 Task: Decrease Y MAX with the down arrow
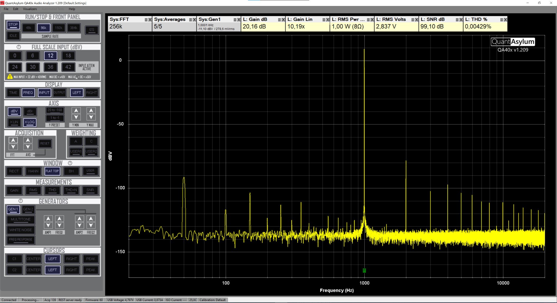coord(91,117)
